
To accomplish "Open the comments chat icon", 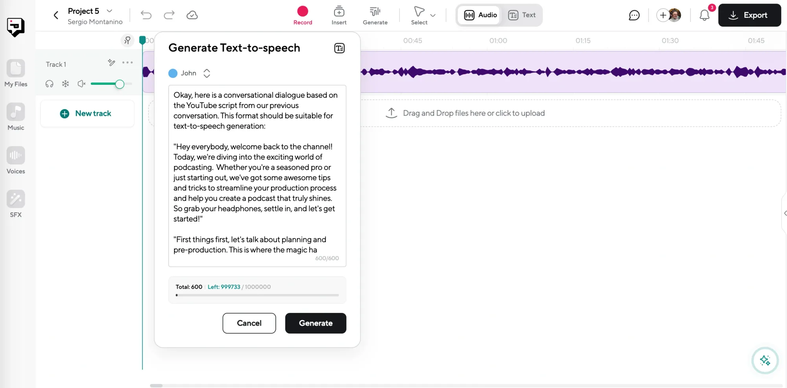I will click(x=634, y=15).
